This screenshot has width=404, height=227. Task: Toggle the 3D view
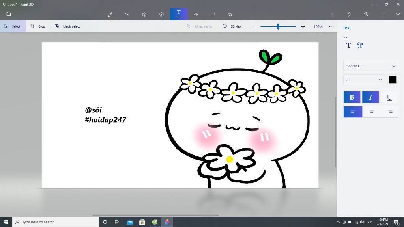point(232,26)
